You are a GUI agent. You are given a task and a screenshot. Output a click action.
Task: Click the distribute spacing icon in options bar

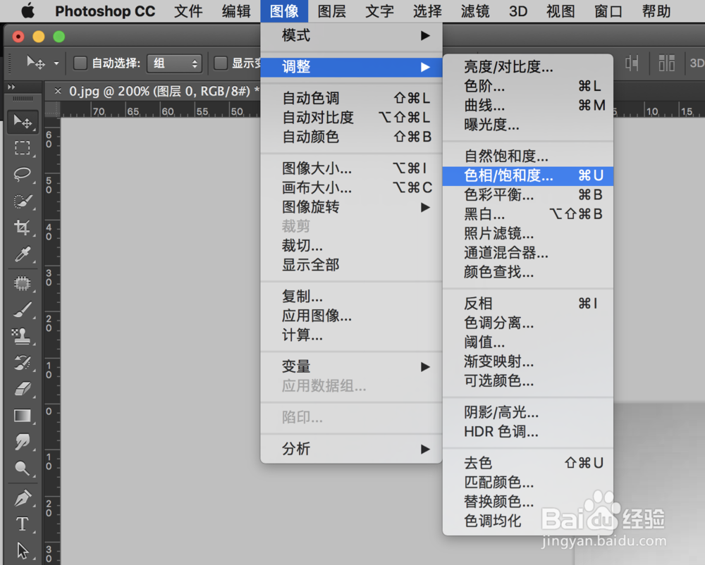666,63
